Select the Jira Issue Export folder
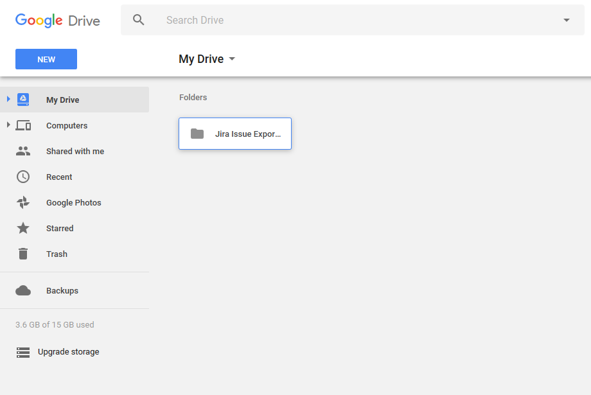The image size is (591, 395). 235,134
